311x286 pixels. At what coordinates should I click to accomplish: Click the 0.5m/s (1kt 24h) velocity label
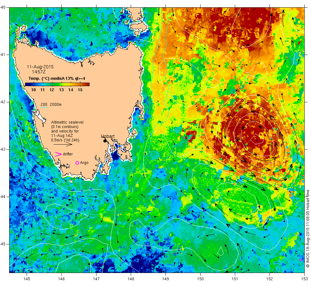coord(65,140)
